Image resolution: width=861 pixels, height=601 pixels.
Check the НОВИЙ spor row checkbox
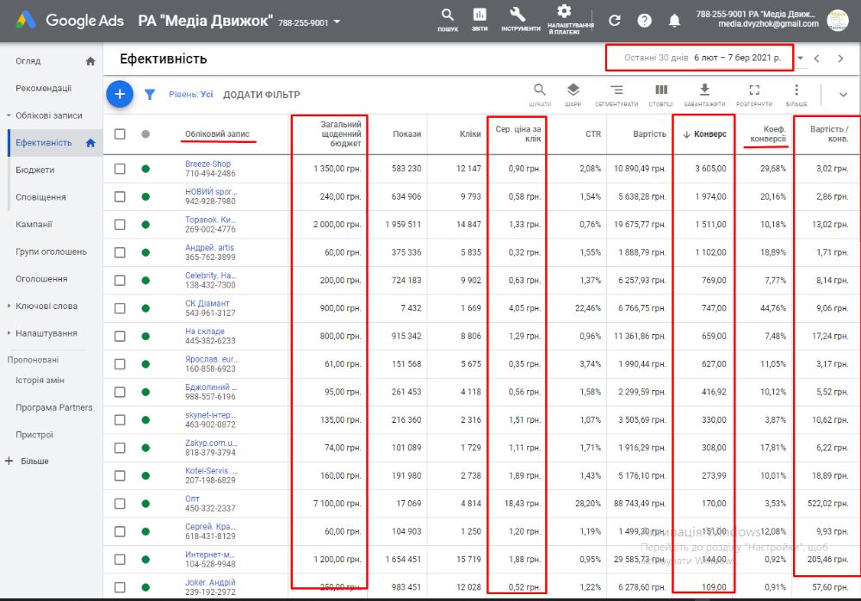(x=120, y=196)
